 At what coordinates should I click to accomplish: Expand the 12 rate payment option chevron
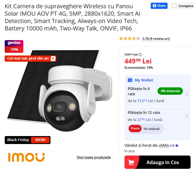click(x=187, y=116)
